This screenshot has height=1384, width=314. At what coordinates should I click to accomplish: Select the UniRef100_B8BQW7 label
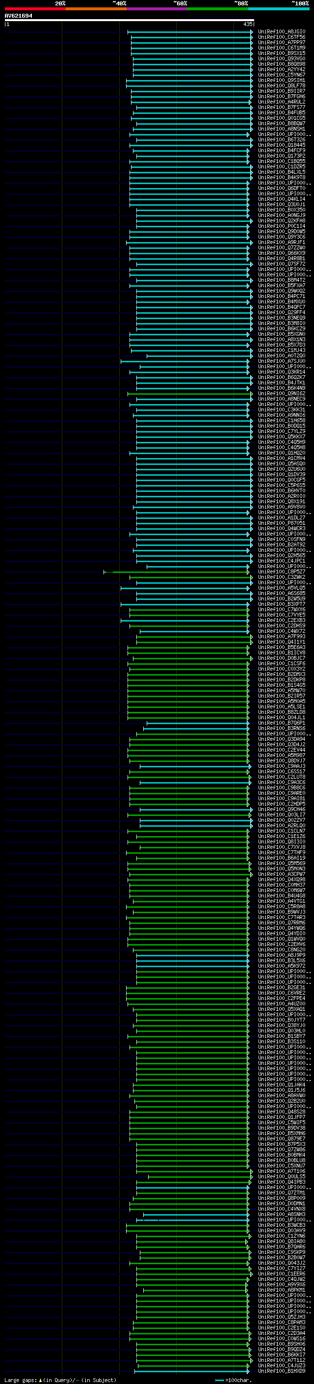[x=281, y=124]
